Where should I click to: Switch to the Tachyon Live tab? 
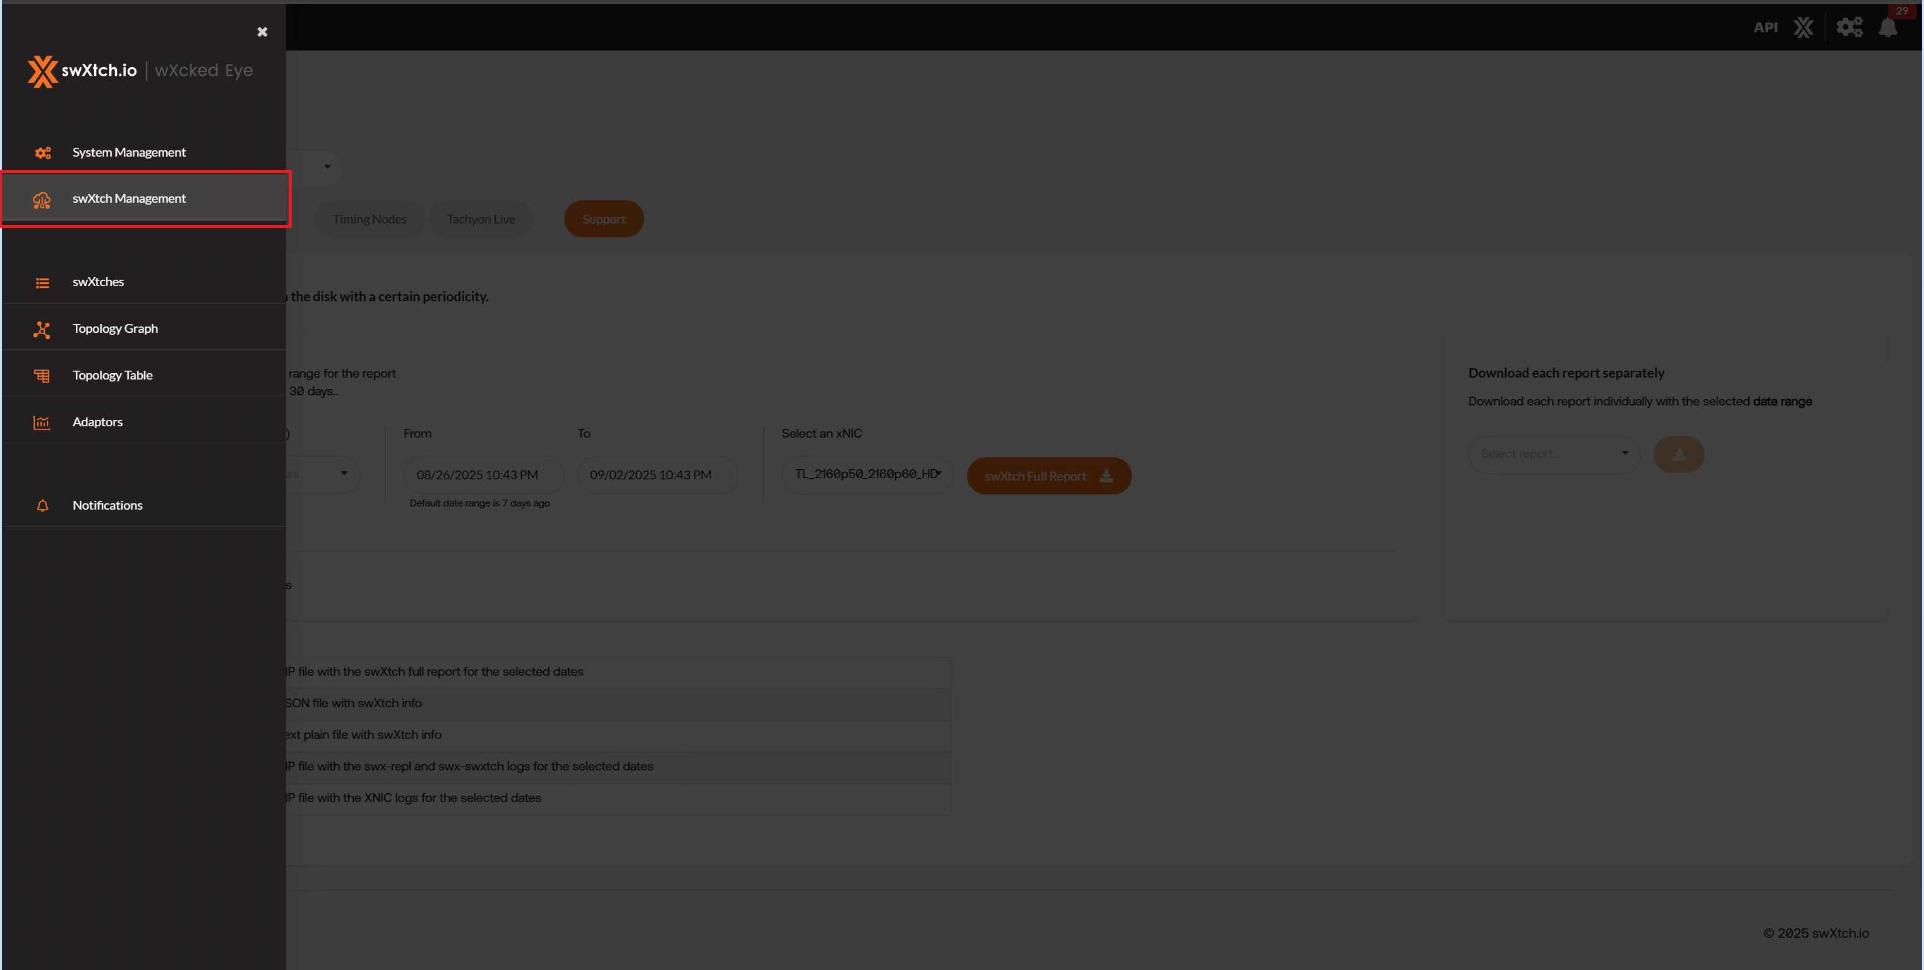480,219
